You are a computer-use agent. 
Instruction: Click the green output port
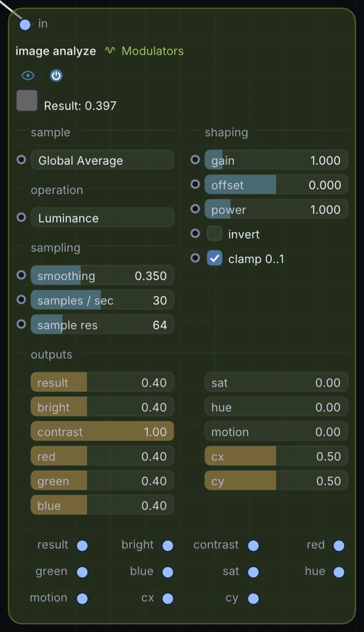point(82,572)
